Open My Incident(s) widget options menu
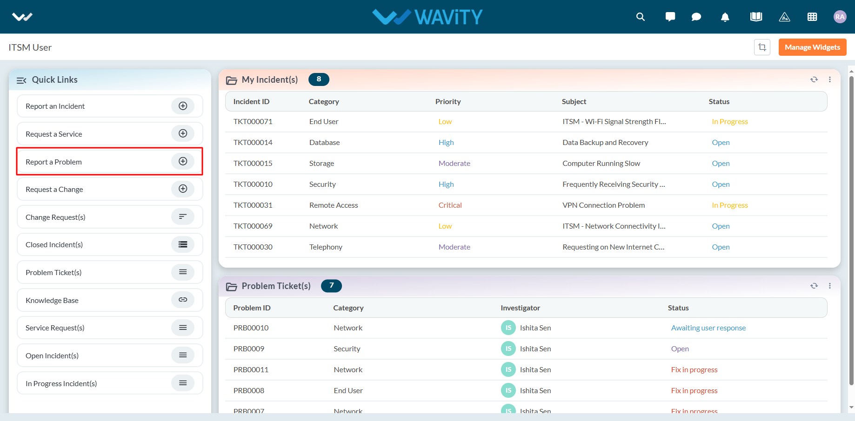Screen dimensions: 855x421 [830, 79]
